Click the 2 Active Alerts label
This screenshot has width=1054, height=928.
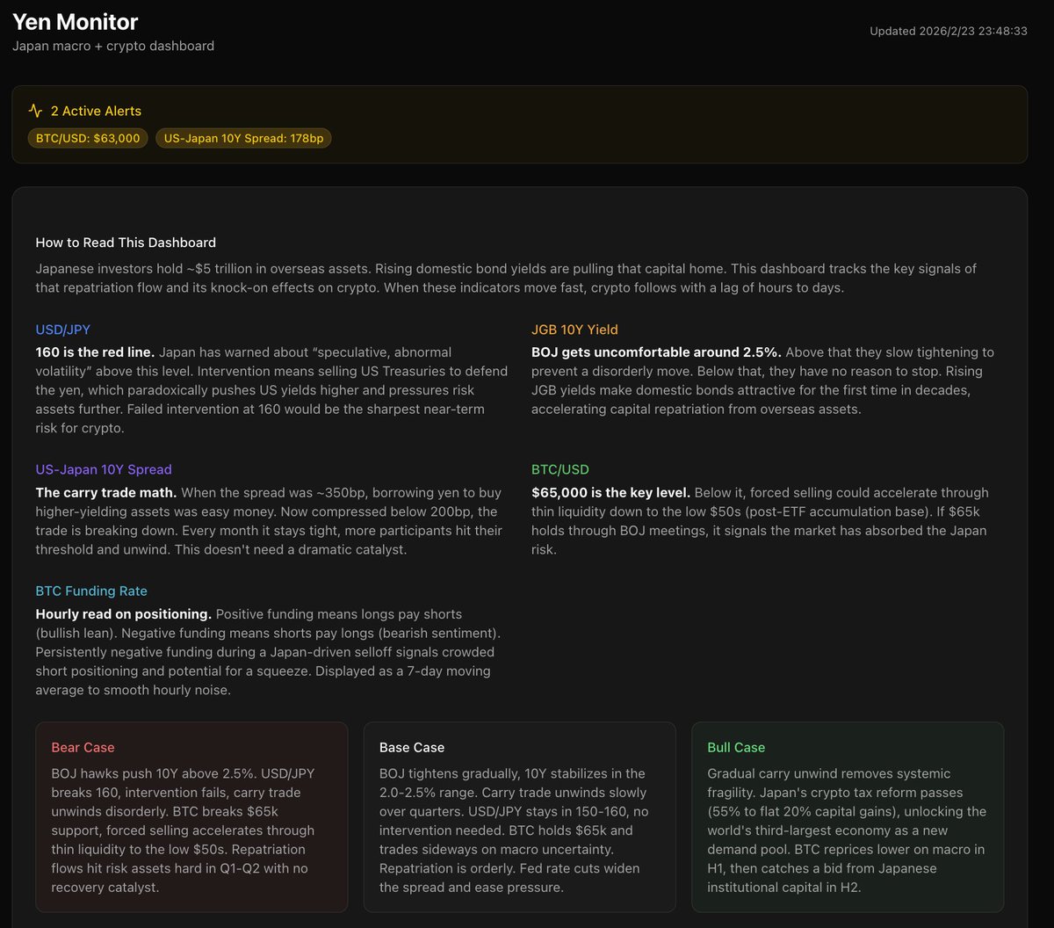(96, 111)
